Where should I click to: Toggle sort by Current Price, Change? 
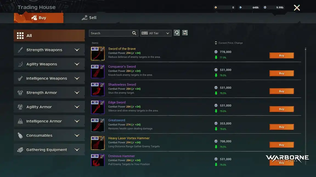[228, 43]
